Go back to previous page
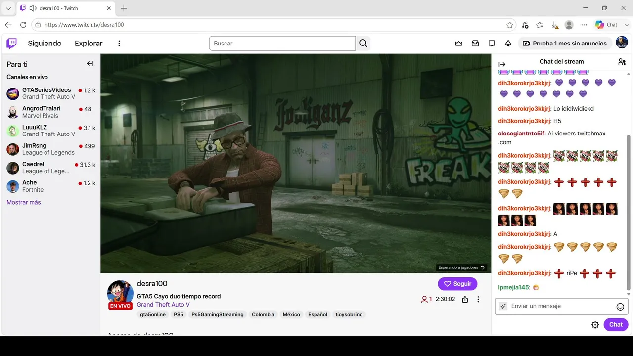Viewport: 633px width, 356px height. coord(8,25)
